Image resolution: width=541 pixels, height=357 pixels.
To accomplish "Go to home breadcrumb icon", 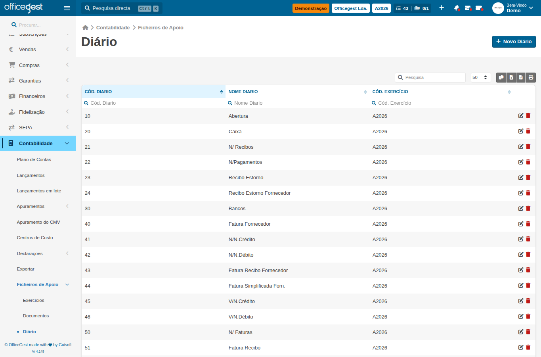I will (x=85, y=27).
